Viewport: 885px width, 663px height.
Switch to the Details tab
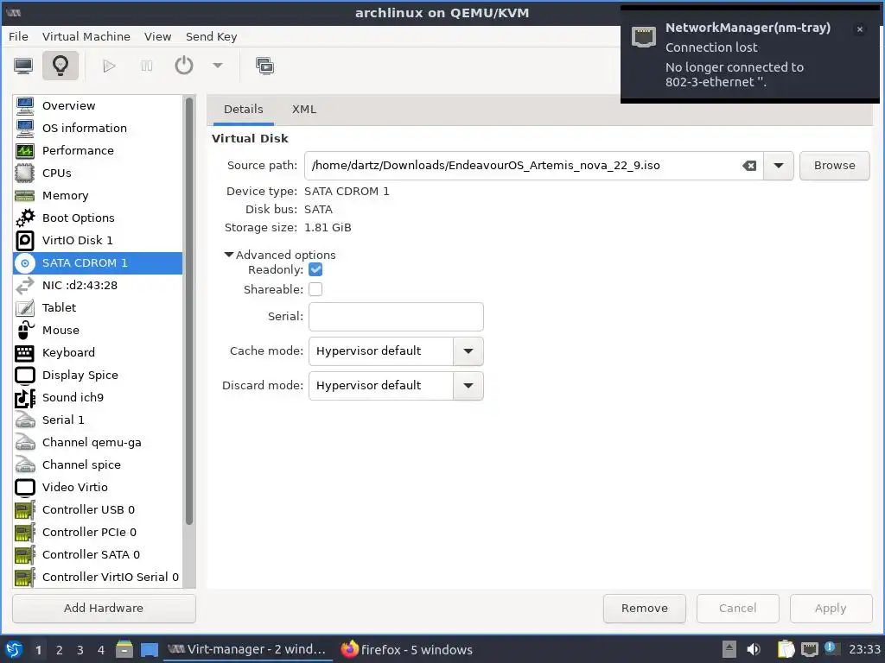pos(243,110)
